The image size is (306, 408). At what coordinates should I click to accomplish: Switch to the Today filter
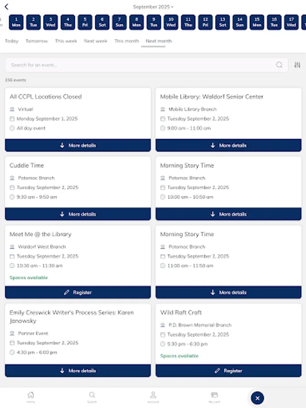pos(11,41)
